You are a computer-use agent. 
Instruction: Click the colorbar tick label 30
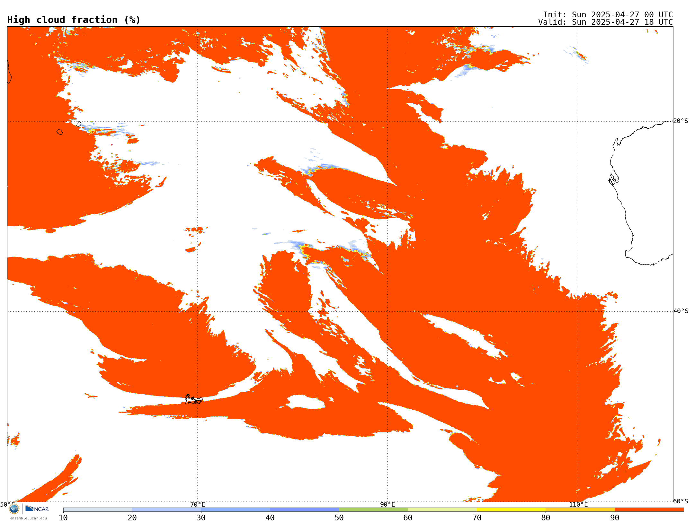(x=201, y=518)
